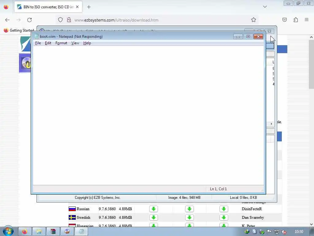Click the Action Center flag tray icon
Viewport: 314px width, 236px height.
click(x=269, y=232)
